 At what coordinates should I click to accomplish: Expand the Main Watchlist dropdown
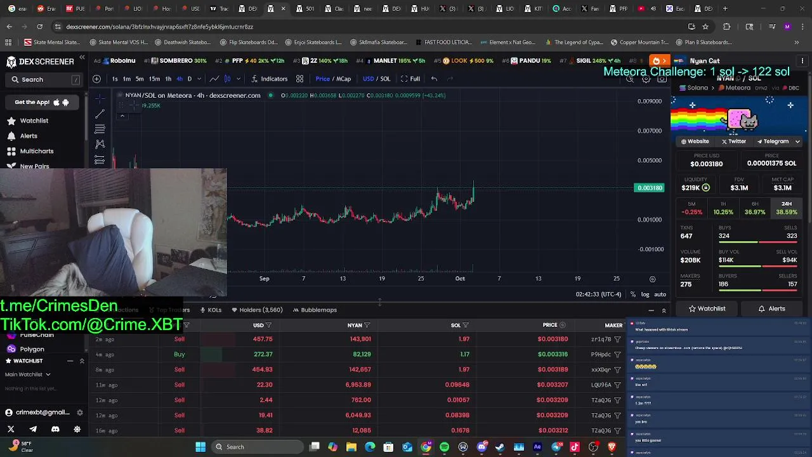(x=28, y=374)
